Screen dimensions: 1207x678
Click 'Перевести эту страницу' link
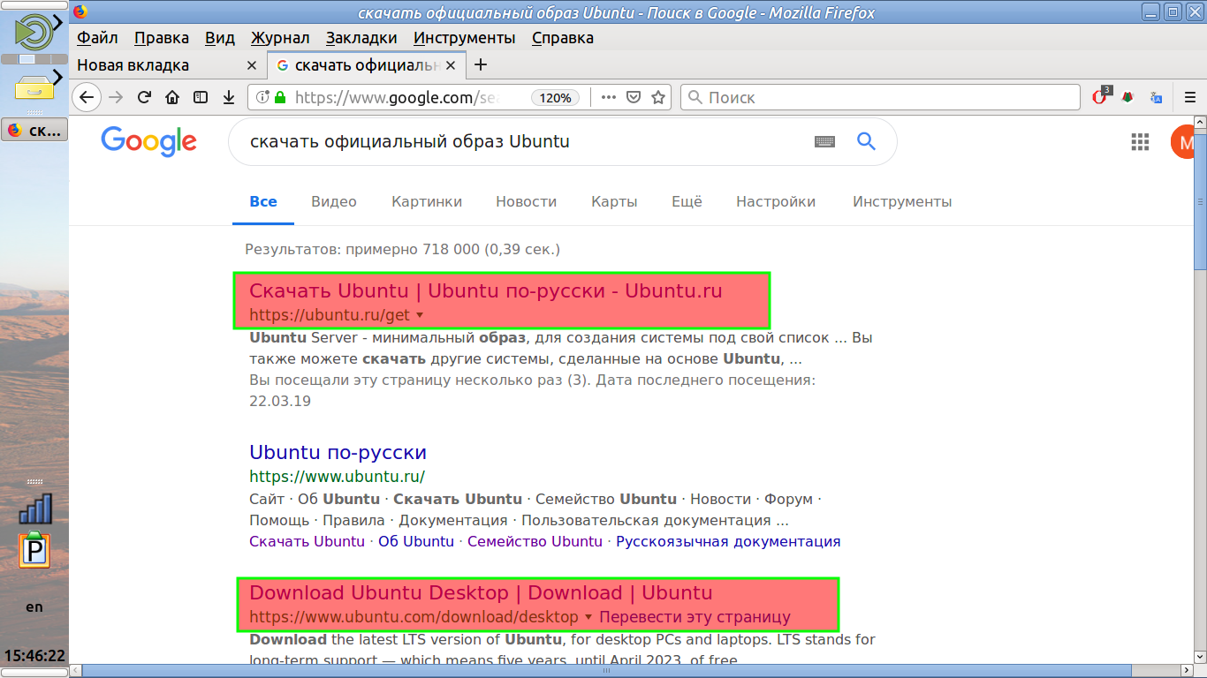(695, 617)
